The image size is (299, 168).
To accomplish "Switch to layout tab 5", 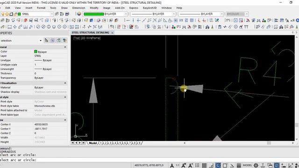I will point(120,143).
